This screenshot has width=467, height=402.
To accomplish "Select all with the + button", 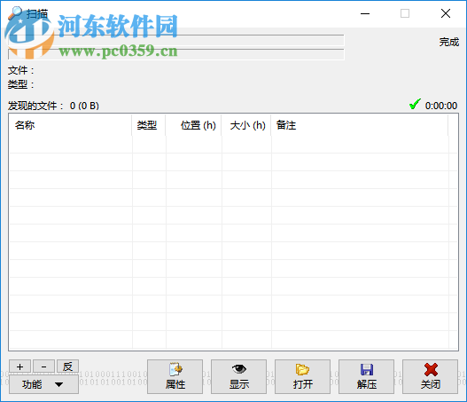I will 20,367.
